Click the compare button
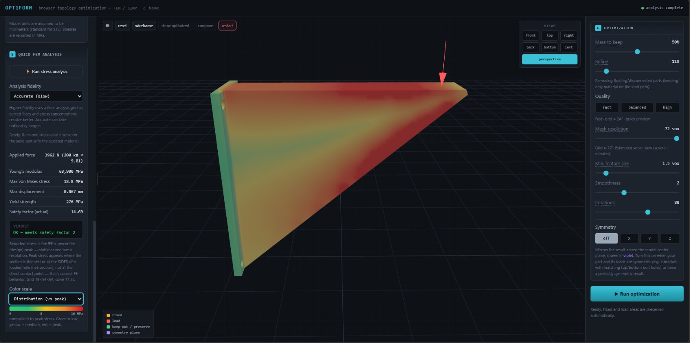 click(x=206, y=26)
